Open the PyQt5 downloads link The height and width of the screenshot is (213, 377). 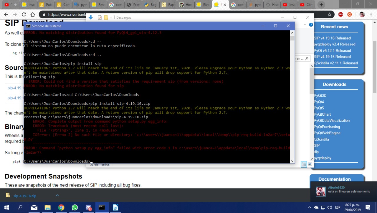(319, 108)
